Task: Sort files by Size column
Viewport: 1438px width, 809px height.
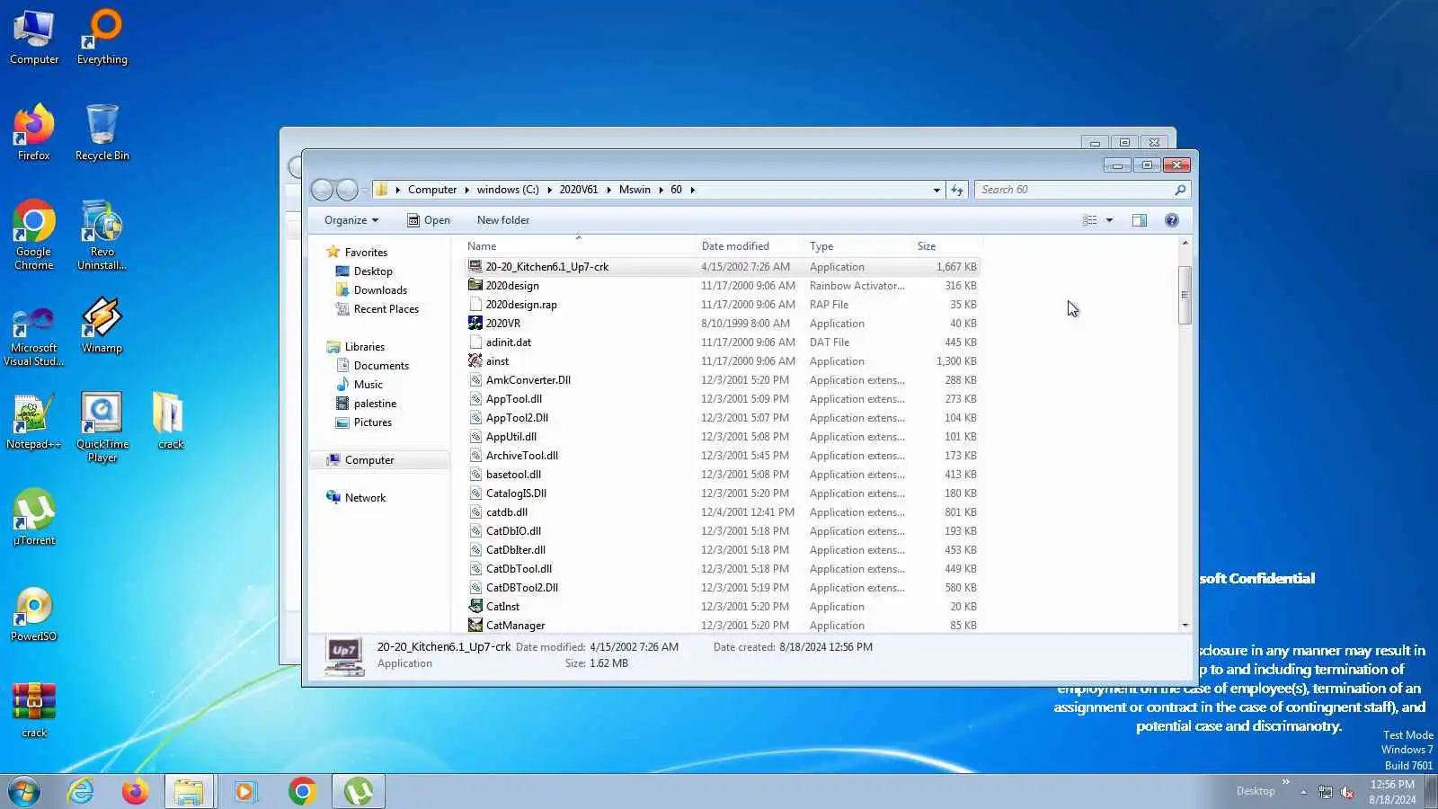Action: 946,246
